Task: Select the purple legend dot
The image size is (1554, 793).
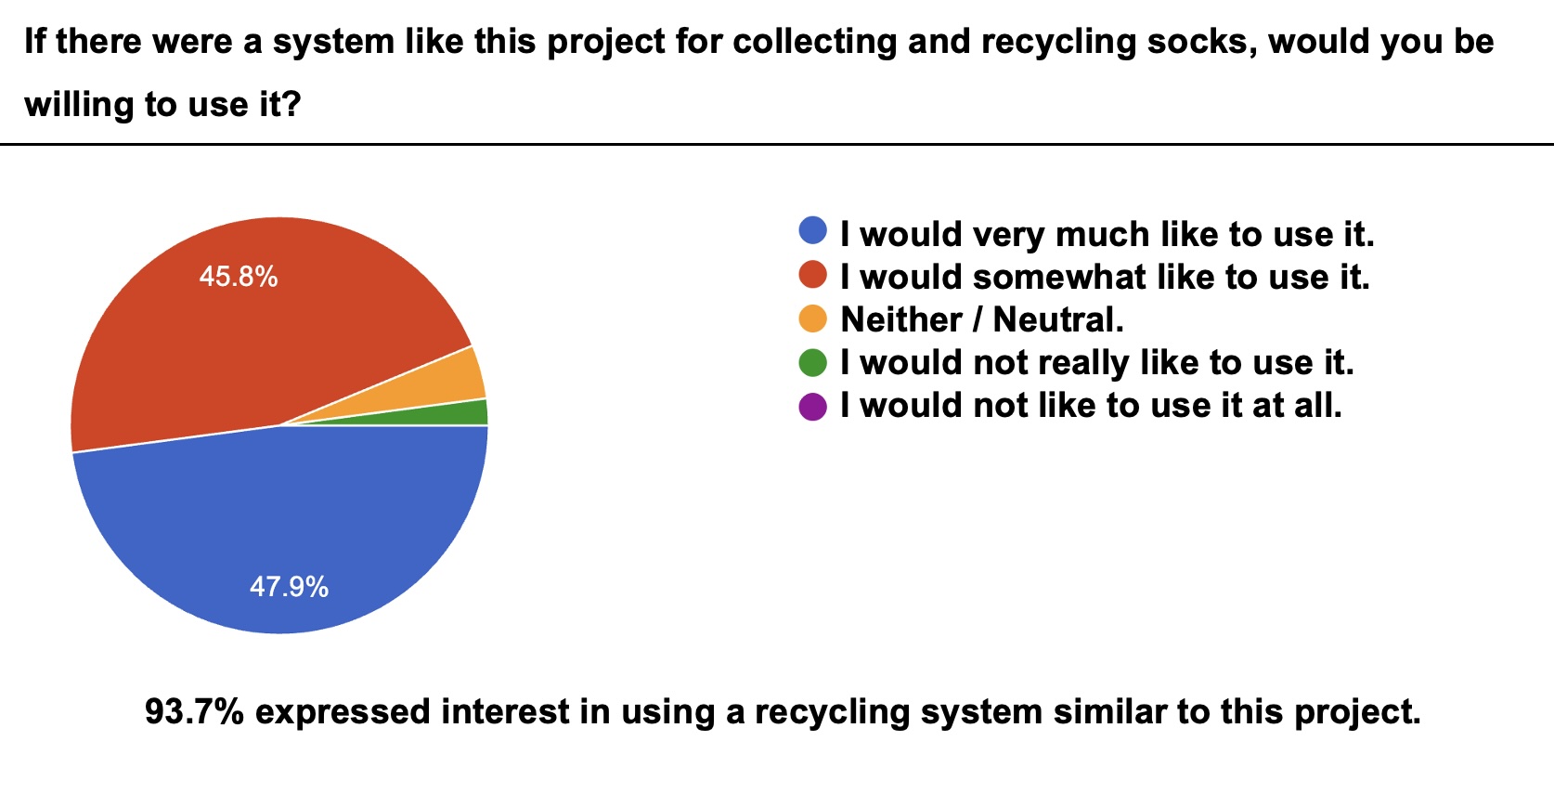Action: click(812, 406)
